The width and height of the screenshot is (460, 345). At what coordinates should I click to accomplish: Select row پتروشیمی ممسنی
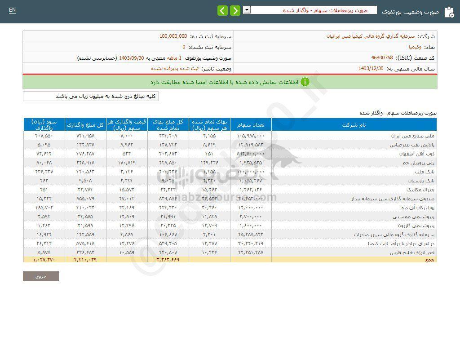pyautogui.click(x=230, y=217)
